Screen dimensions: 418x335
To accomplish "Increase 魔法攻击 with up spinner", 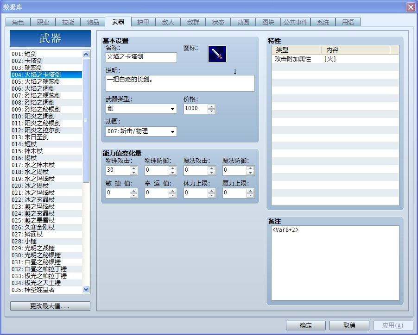I will pyautogui.click(x=211, y=168).
